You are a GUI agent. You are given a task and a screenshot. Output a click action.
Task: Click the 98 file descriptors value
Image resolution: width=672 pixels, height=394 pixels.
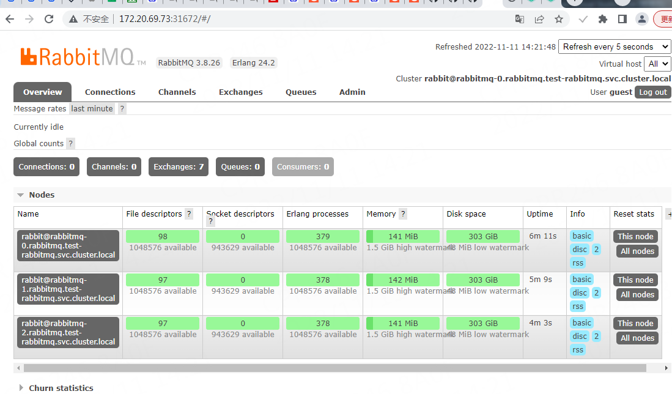pos(163,236)
